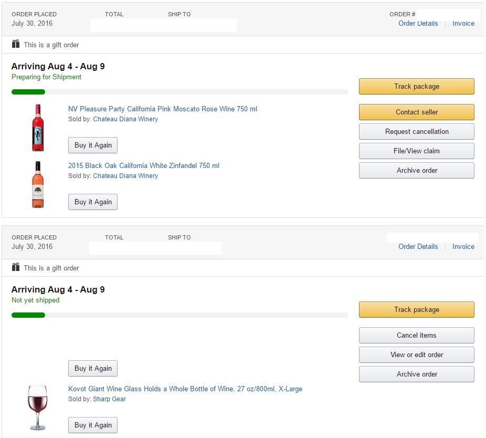View Invoice for the second order
The width and height of the screenshot is (486, 438).
click(463, 247)
